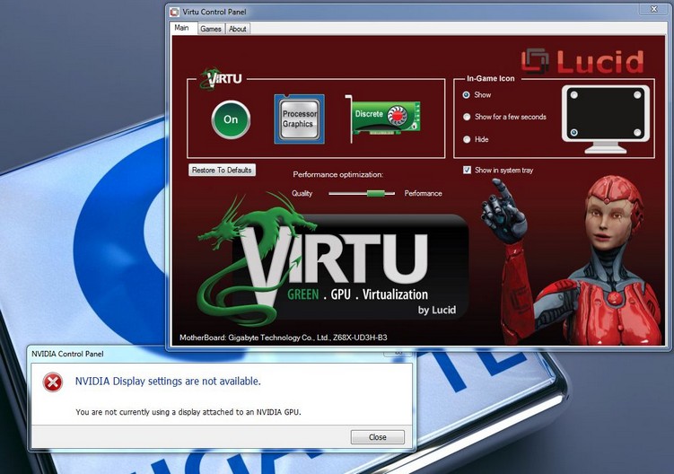Select top-right corner on monitor preview
The width and height of the screenshot is (674, 474).
click(637, 94)
